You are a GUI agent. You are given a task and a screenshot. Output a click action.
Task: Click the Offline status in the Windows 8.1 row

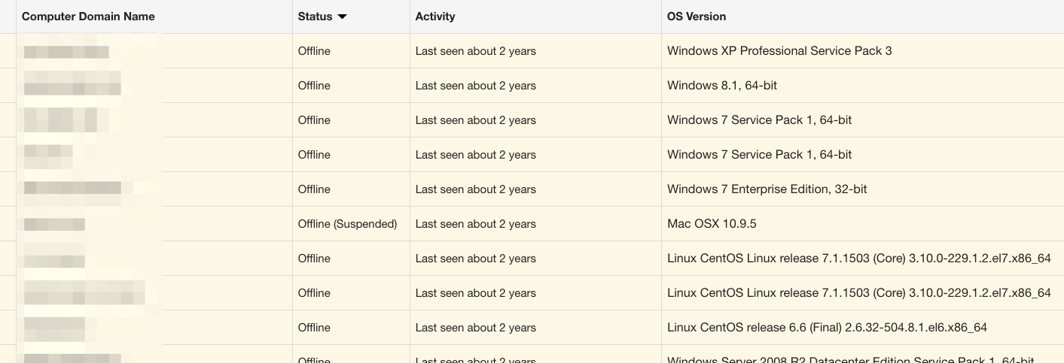314,86
